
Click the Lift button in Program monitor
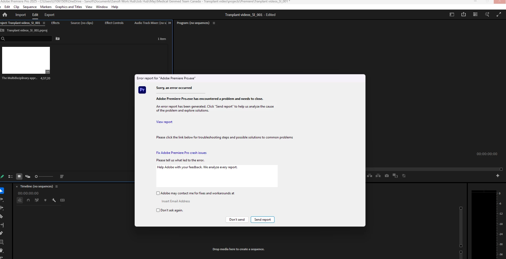click(x=370, y=176)
